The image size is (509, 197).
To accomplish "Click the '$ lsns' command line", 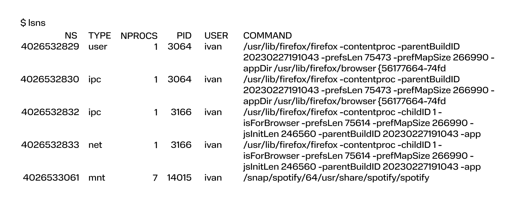I will point(33,23).
